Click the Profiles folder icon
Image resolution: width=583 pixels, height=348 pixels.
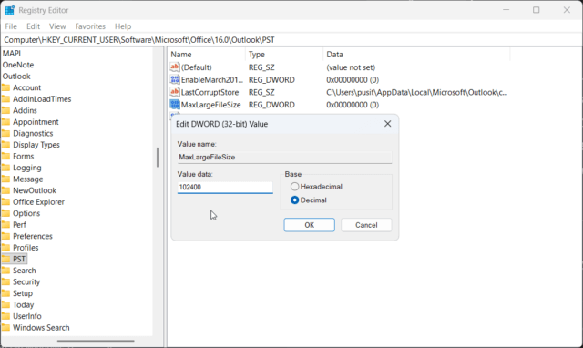(6, 248)
